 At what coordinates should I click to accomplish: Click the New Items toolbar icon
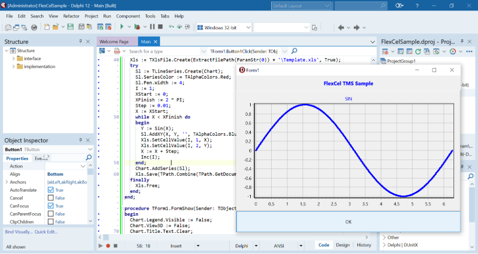(46, 27)
